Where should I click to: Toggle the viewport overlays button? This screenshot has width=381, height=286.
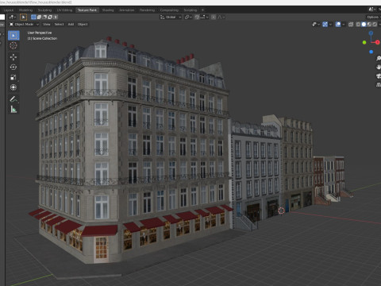click(x=338, y=25)
